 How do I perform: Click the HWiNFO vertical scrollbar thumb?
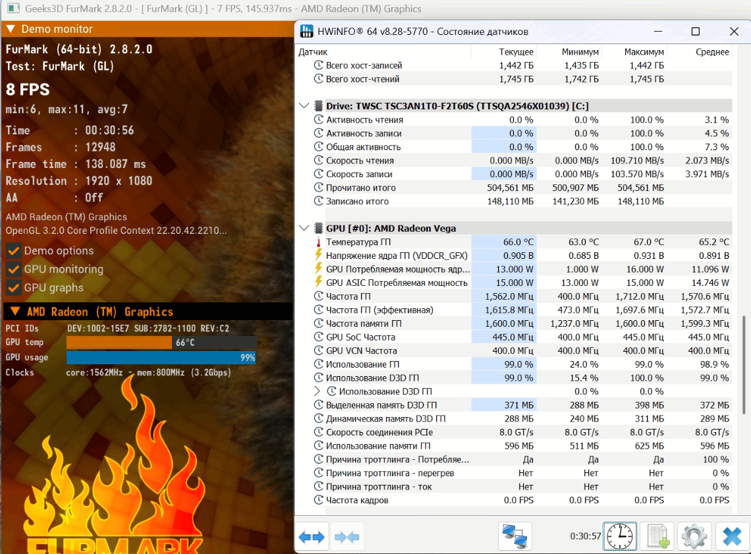tap(744, 365)
